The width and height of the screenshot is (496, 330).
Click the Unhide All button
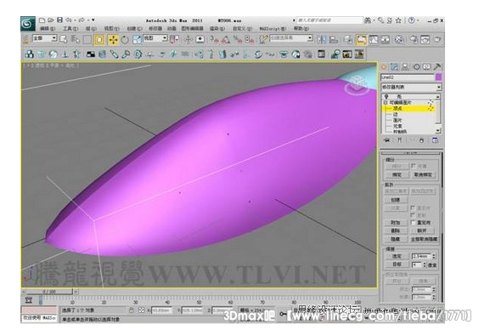tap(424, 239)
